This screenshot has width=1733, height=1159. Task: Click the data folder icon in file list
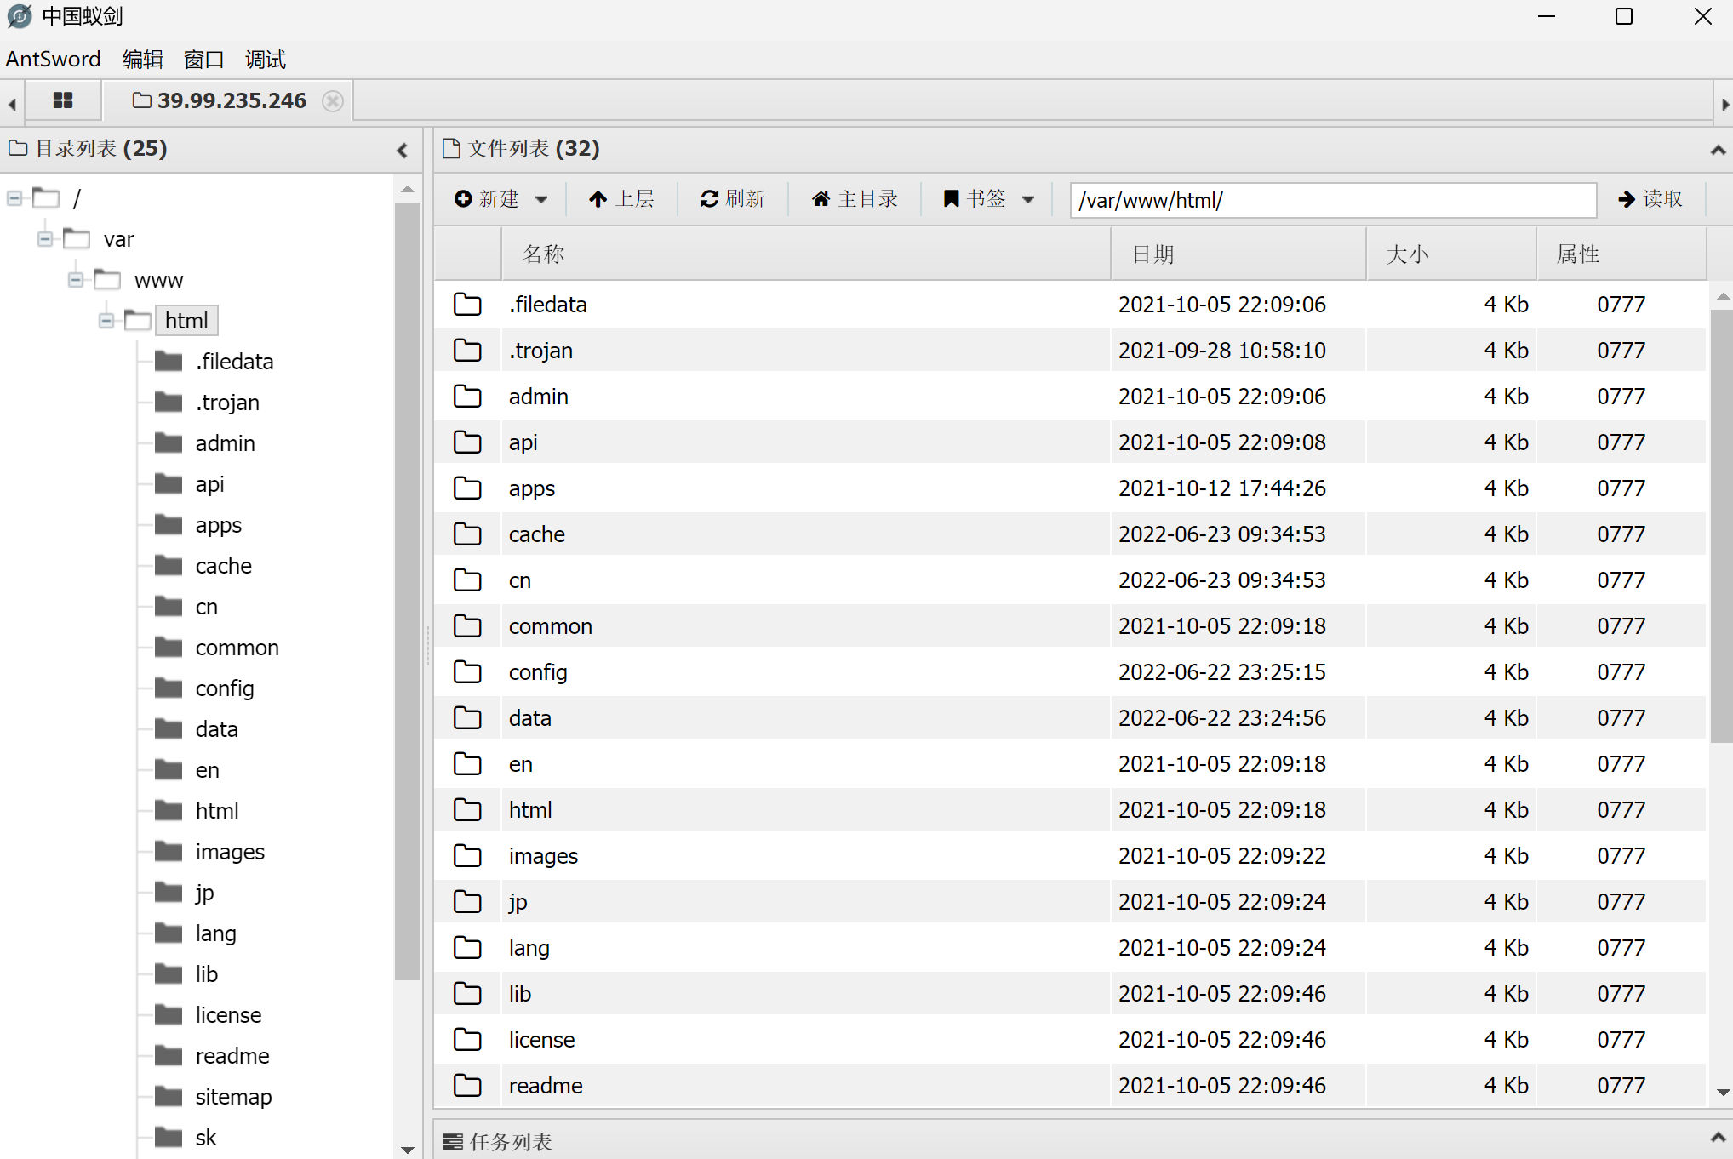[467, 717]
